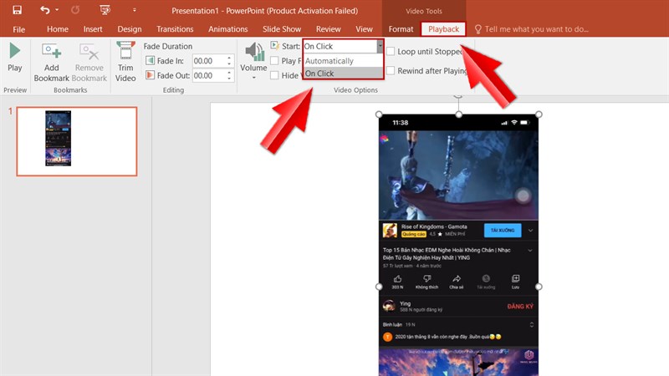Open the File menu
The height and width of the screenshot is (376, 669).
(x=18, y=29)
